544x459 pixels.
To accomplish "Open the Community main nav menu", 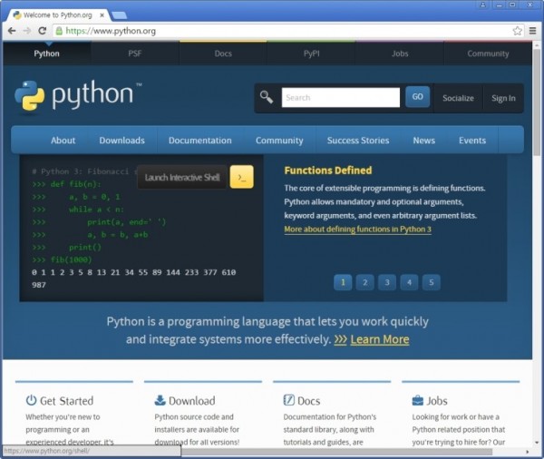I will (279, 141).
